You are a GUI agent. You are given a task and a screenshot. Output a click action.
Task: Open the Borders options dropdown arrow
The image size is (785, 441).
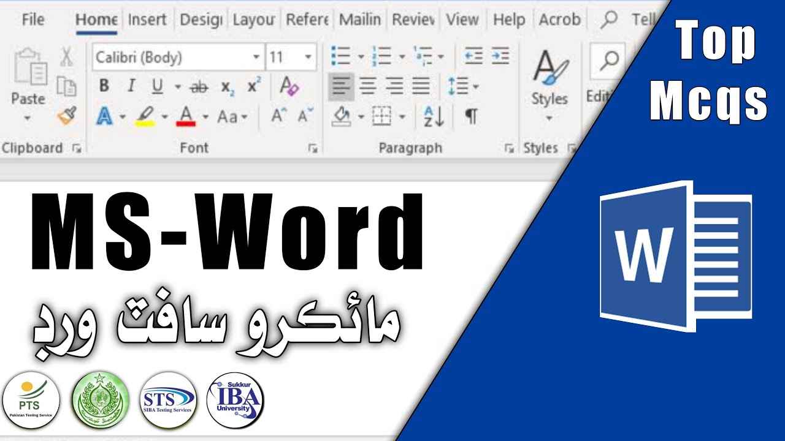click(402, 116)
